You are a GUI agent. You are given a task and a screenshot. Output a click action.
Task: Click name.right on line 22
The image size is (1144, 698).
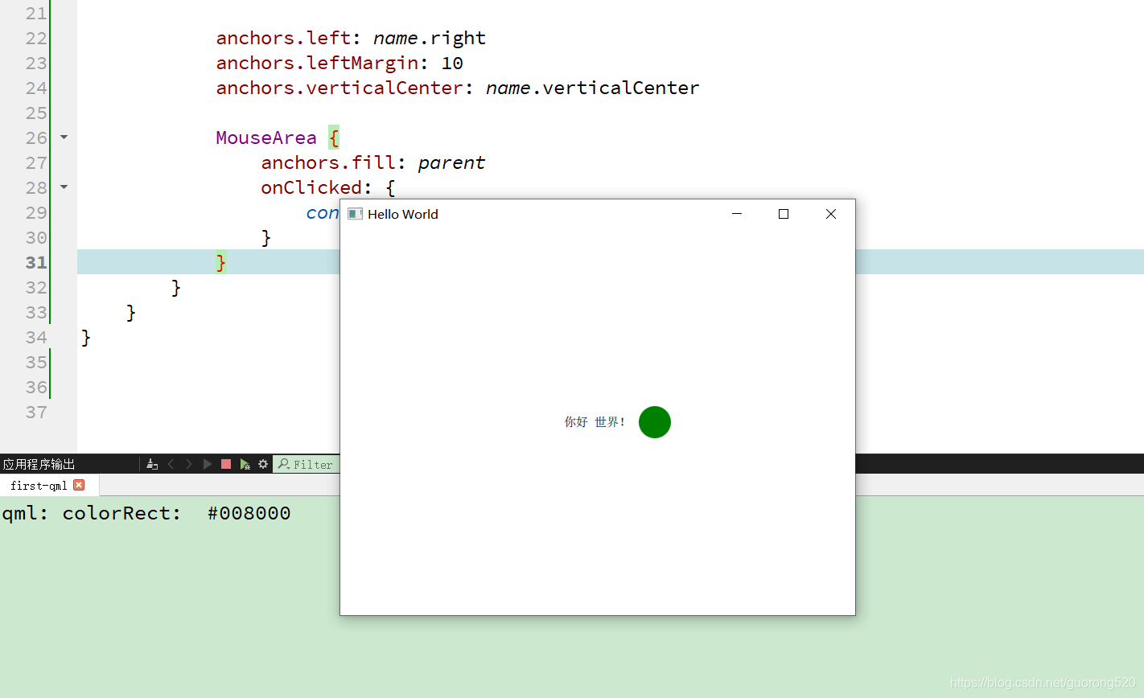(430, 38)
